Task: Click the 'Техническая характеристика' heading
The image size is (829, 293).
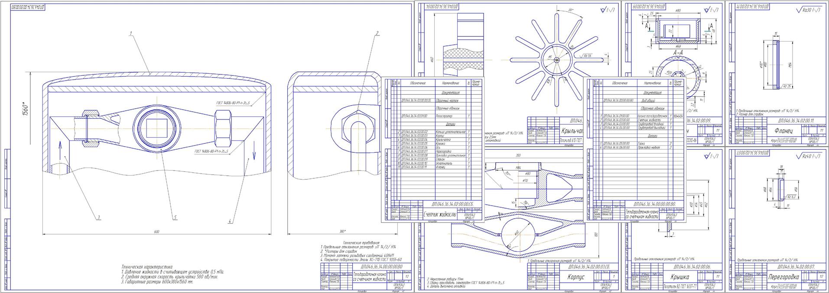Action: click(146, 267)
